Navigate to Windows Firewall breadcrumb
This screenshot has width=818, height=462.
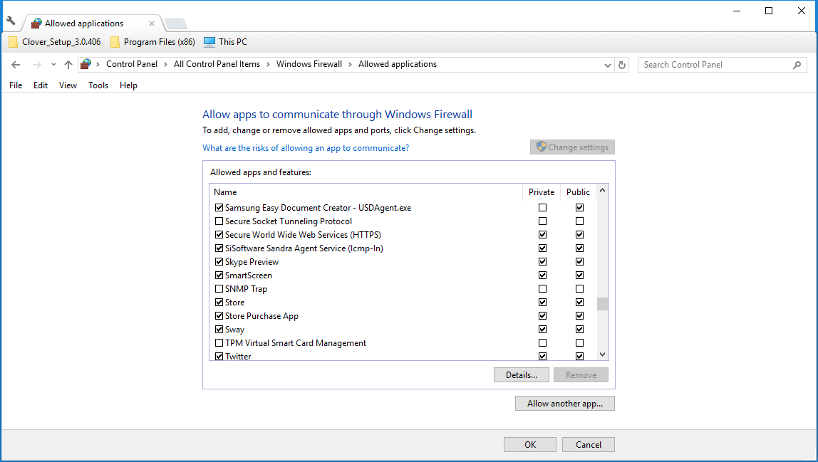pyautogui.click(x=309, y=64)
